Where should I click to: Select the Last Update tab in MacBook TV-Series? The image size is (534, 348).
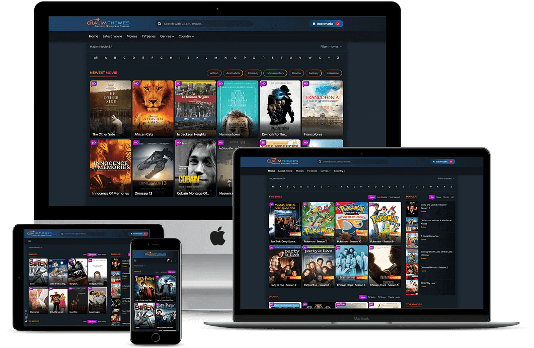pyautogui.click(x=383, y=197)
